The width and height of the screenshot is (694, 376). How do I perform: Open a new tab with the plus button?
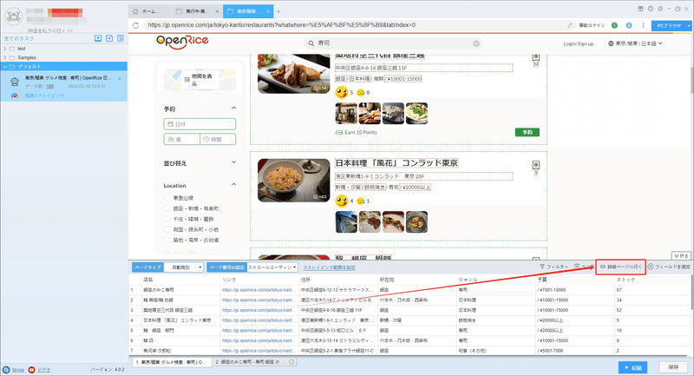coord(278,11)
